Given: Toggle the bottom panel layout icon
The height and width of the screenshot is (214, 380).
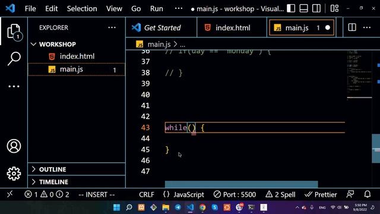Looking at the screenshot, I should click(x=303, y=8).
